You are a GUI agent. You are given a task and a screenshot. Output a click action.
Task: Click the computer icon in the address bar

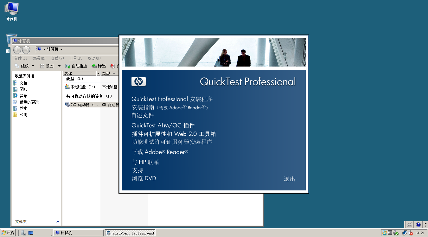click(39, 49)
